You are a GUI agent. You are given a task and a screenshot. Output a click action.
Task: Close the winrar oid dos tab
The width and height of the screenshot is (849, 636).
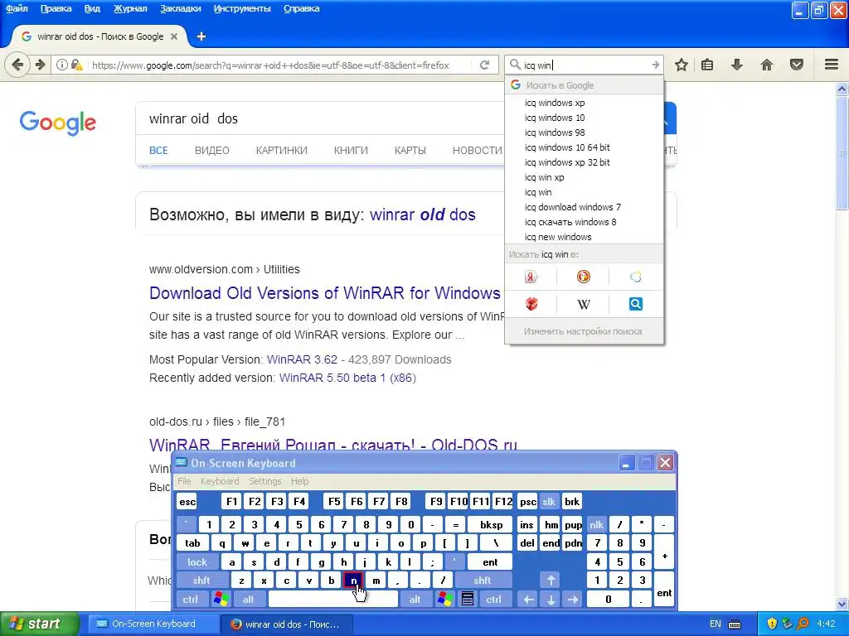(x=174, y=36)
